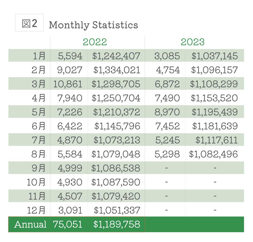This screenshot has height=242, width=253.
Task: Select the 2022 column header
Action: (95, 42)
